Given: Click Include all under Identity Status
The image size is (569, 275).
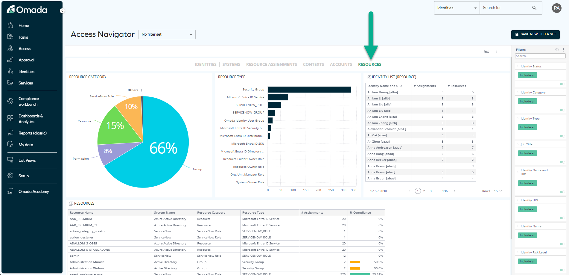Looking at the screenshot, I should (527, 75).
